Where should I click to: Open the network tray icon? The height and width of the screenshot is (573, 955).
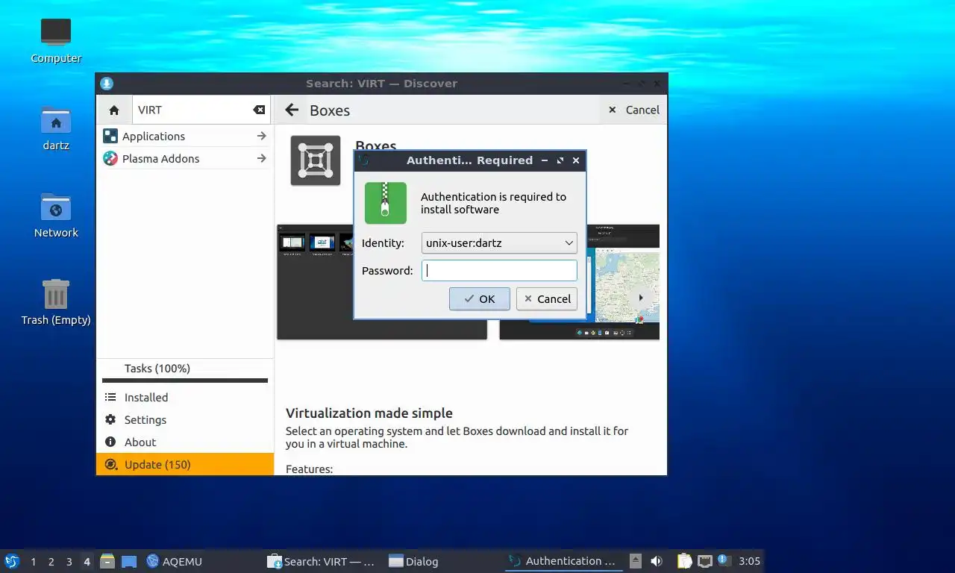pos(704,561)
